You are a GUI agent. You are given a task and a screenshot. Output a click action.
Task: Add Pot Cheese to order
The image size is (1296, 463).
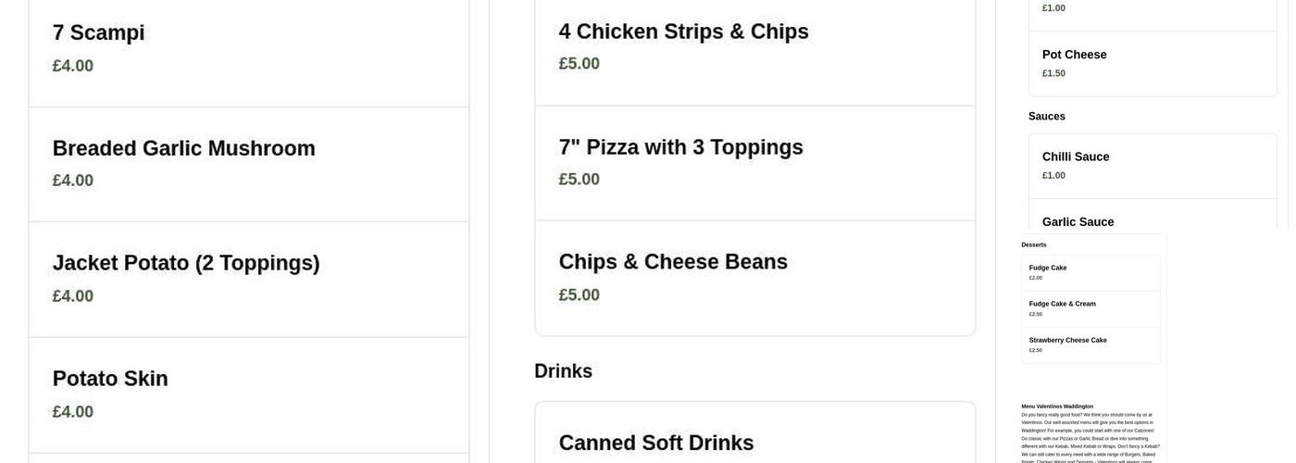pos(1152,63)
